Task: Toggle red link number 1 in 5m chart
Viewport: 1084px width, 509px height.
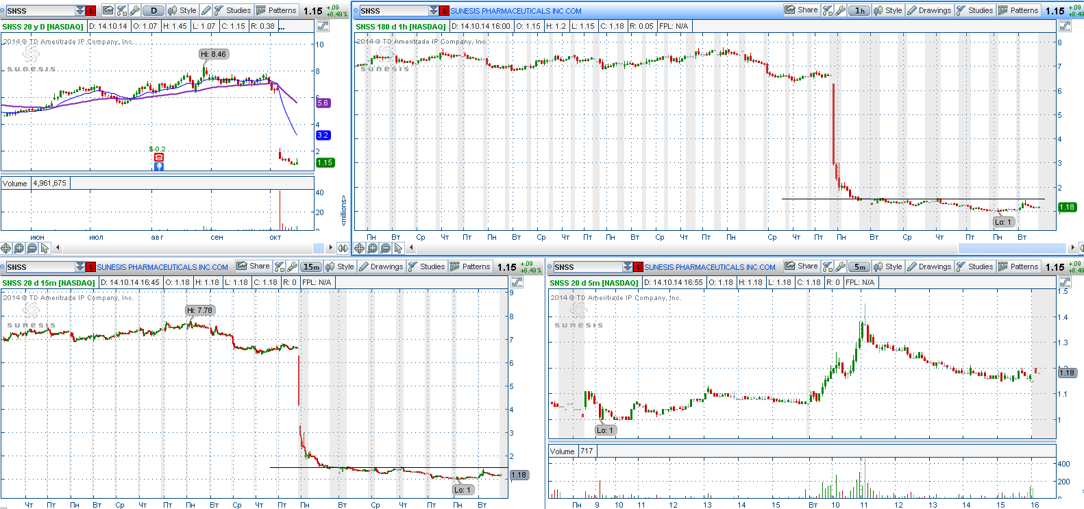Action: point(639,266)
